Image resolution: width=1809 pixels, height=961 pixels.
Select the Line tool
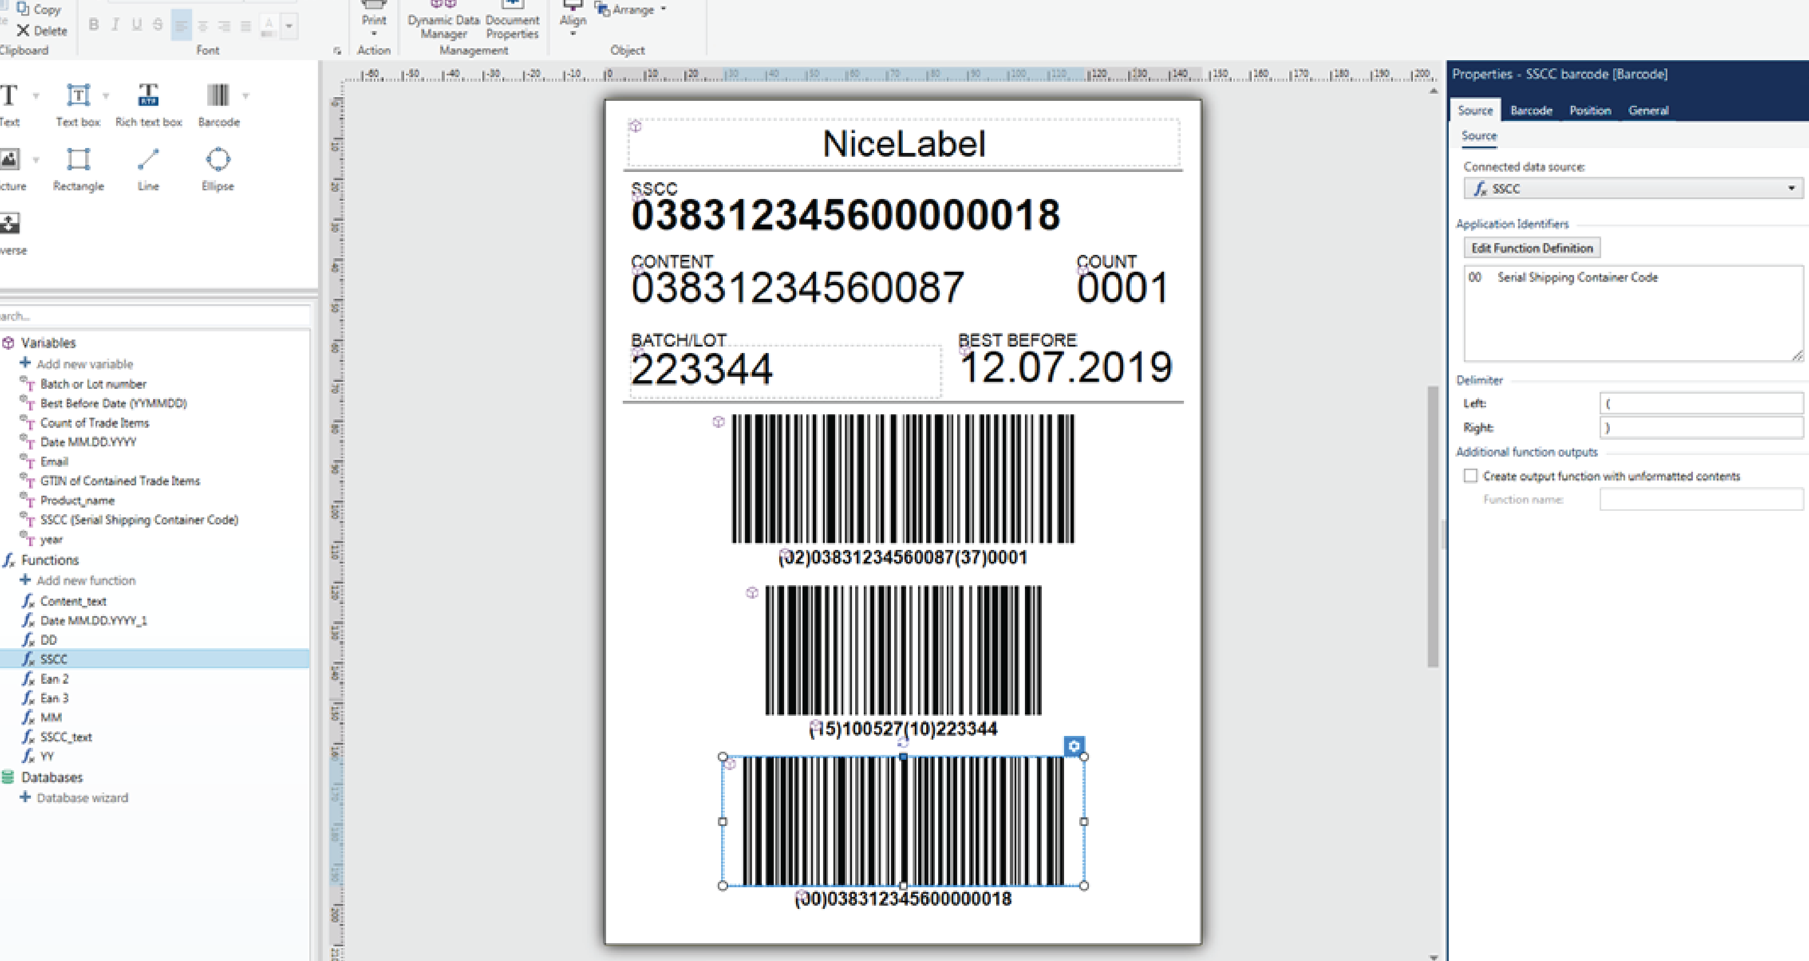pos(148,169)
